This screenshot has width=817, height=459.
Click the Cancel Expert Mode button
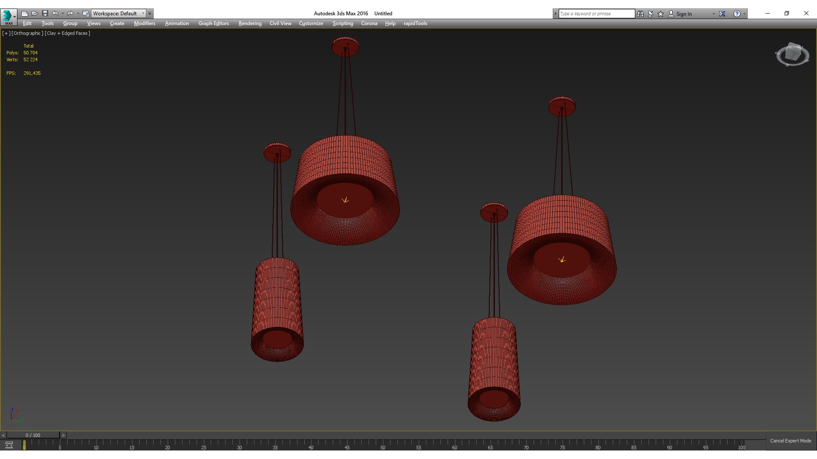(x=791, y=441)
